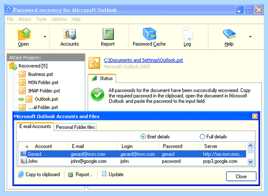Click the green checkmark success icon
Viewport: 268px width, 196px height.
97,94
